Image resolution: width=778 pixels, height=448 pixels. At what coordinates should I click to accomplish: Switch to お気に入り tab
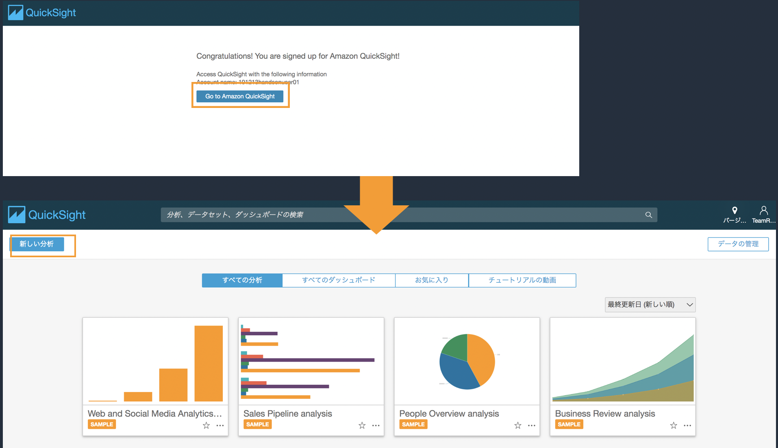[x=432, y=280]
